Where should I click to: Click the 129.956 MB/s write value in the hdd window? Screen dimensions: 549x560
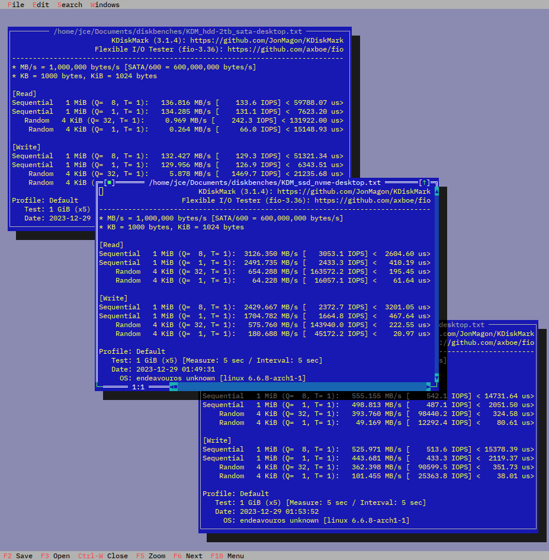[x=186, y=165]
